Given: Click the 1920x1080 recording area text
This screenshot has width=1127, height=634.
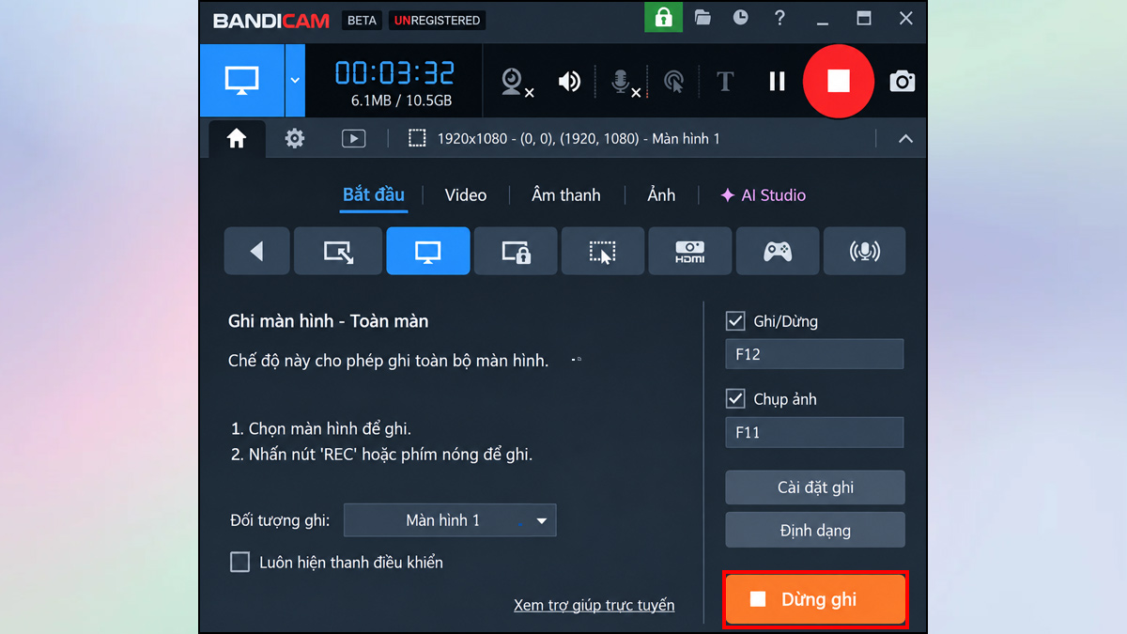Looking at the screenshot, I should click(x=579, y=139).
